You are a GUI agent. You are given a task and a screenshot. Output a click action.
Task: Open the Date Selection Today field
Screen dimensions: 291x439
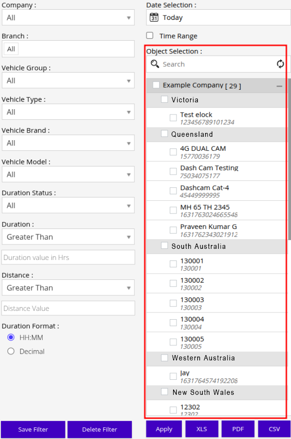tap(219, 17)
